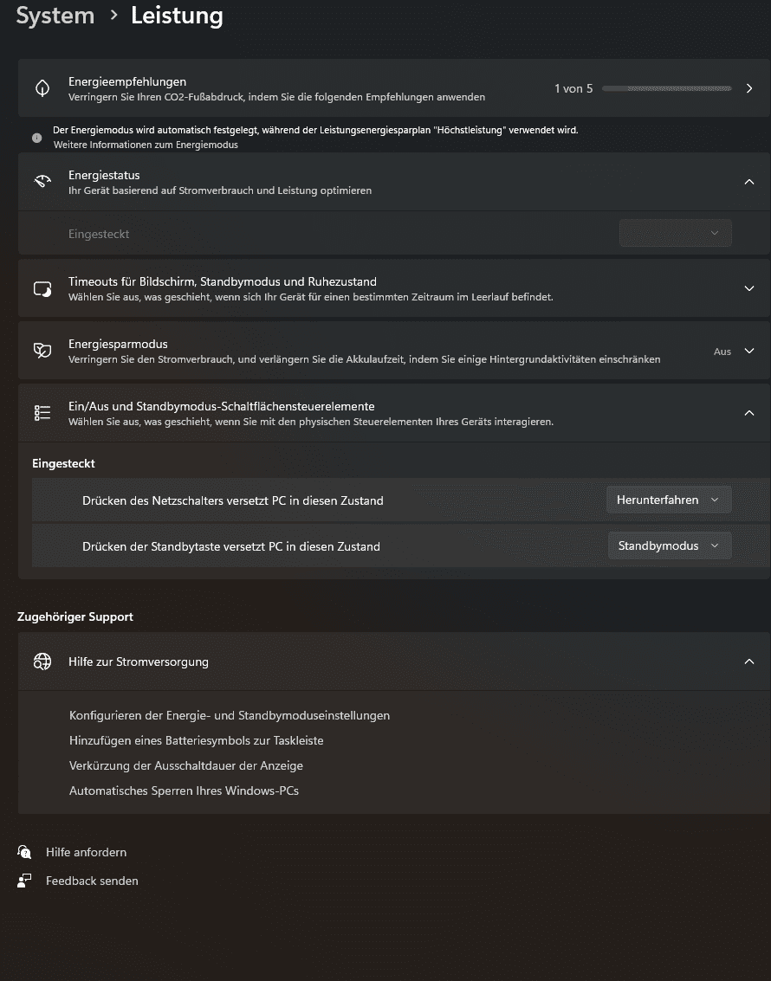Open the disabled Eingesteckt energy mode dropdown
This screenshot has height=981, width=771.
click(x=676, y=233)
